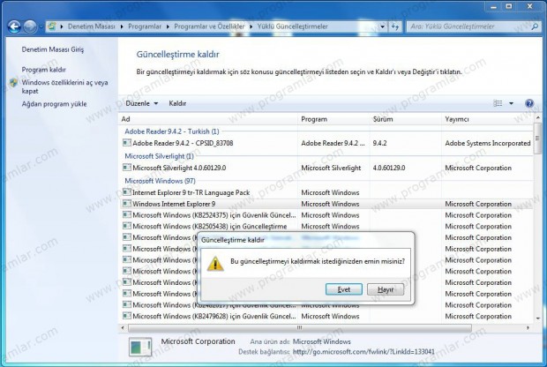Select Adobe Reader 9.4.2 - CPSID_83708 row
Screen dimensions: 547x367
tap(326, 143)
